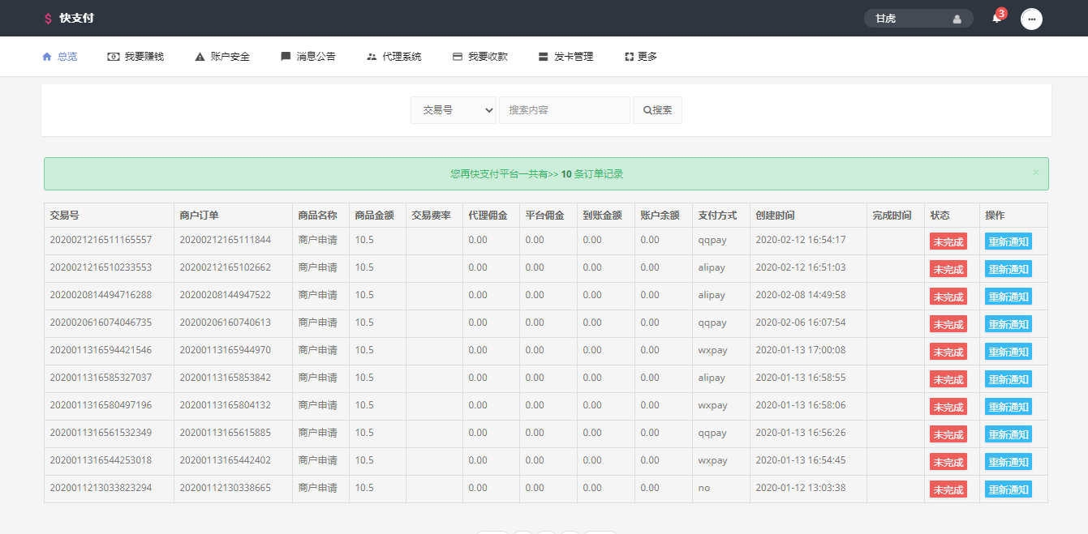
Task: Focus the 搜索内容 search input
Action: click(x=565, y=110)
